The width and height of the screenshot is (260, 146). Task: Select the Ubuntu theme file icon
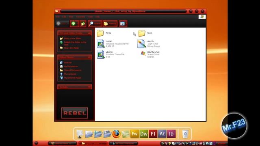pyautogui.click(x=101, y=54)
